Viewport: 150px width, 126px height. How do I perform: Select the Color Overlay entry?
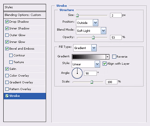(x=19, y=76)
